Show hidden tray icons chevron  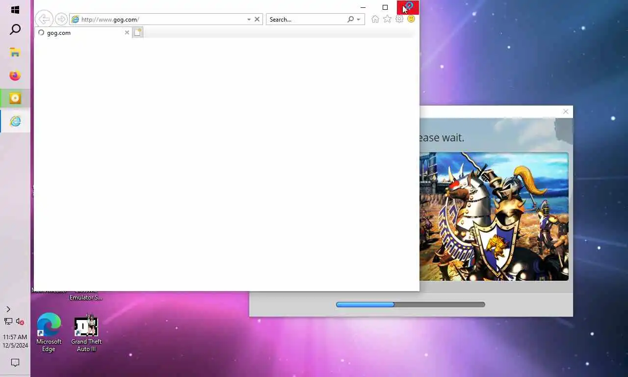click(x=8, y=309)
